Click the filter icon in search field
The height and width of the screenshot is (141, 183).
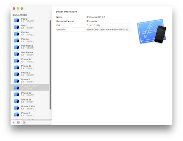click(x=24, y=122)
